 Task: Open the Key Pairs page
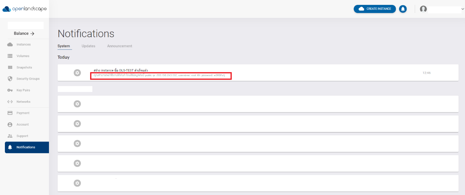(23, 90)
